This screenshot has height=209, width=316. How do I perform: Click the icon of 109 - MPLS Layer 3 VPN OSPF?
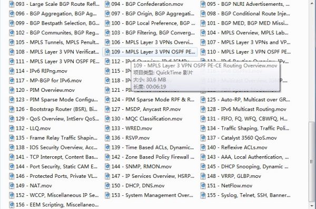click(107, 52)
